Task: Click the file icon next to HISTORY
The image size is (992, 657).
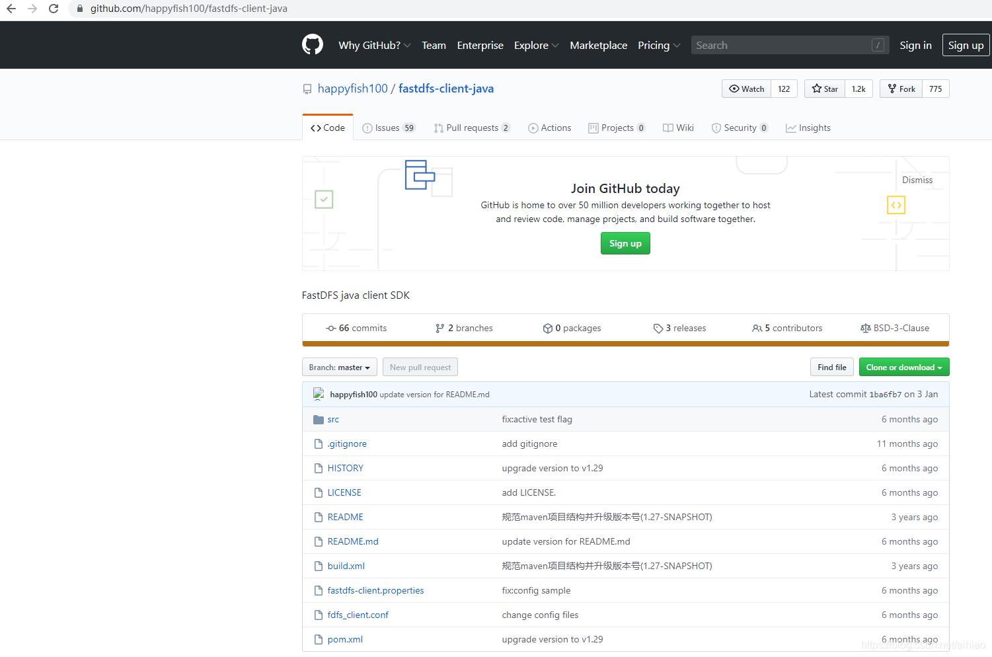Action: 319,469
